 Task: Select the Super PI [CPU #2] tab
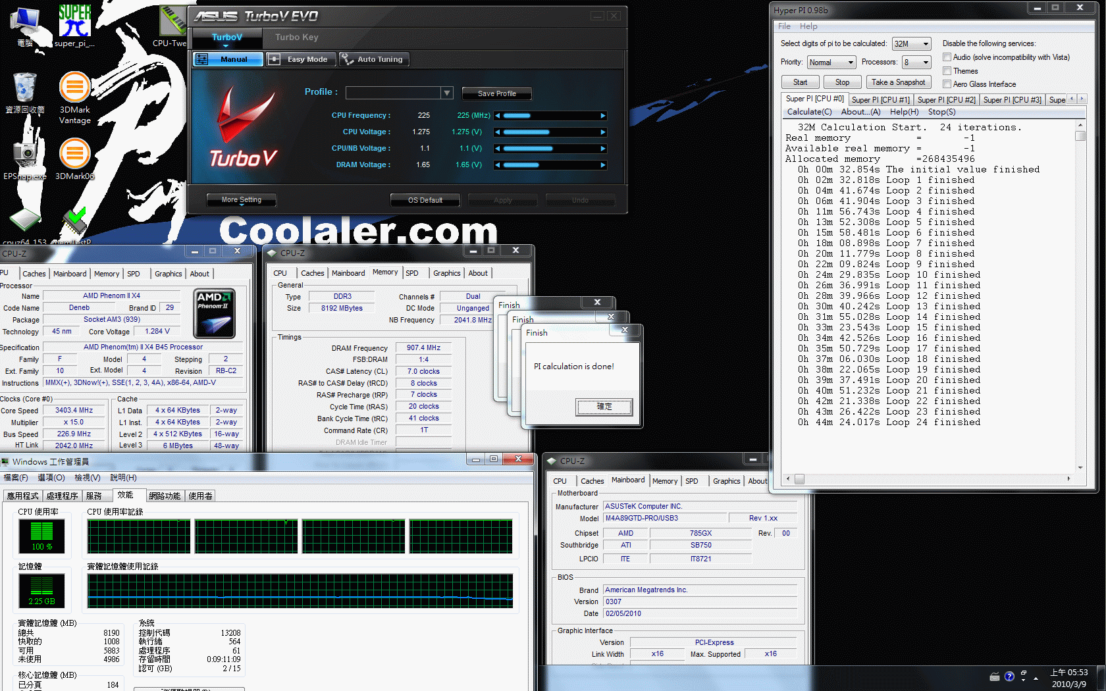click(x=946, y=99)
